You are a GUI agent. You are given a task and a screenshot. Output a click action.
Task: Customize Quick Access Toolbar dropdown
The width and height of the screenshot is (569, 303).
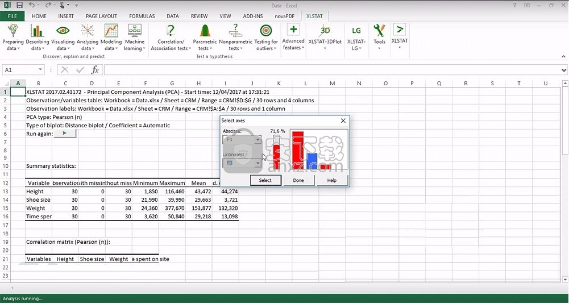[77, 6]
